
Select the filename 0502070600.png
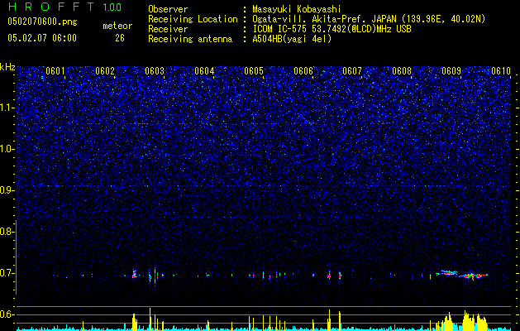click(42, 22)
